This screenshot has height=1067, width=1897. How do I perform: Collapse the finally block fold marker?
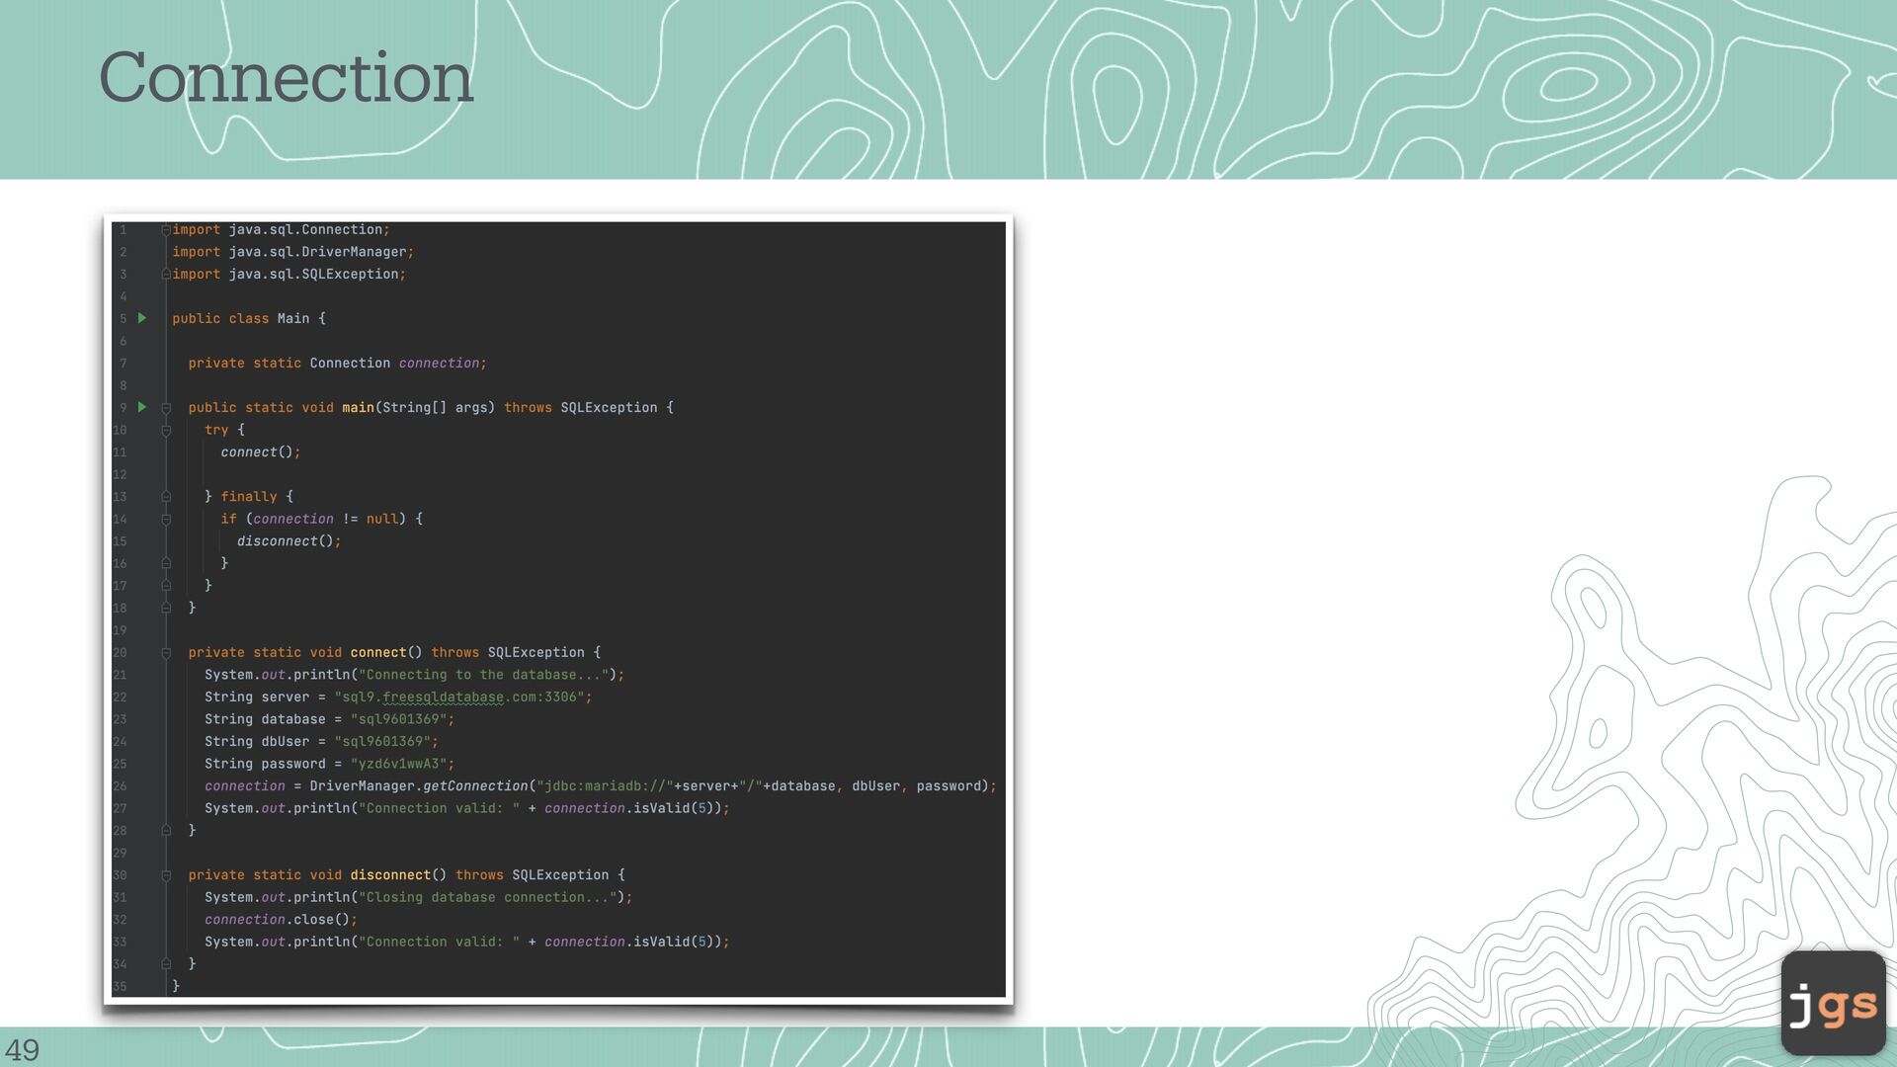tap(166, 497)
